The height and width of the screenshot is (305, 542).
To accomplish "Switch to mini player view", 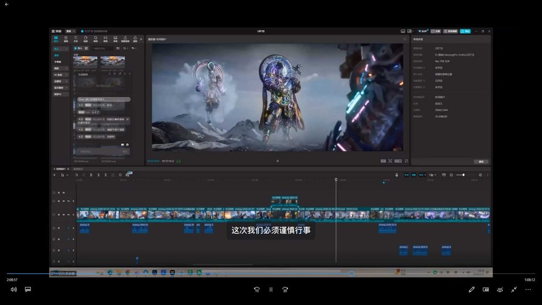I will [486, 290].
